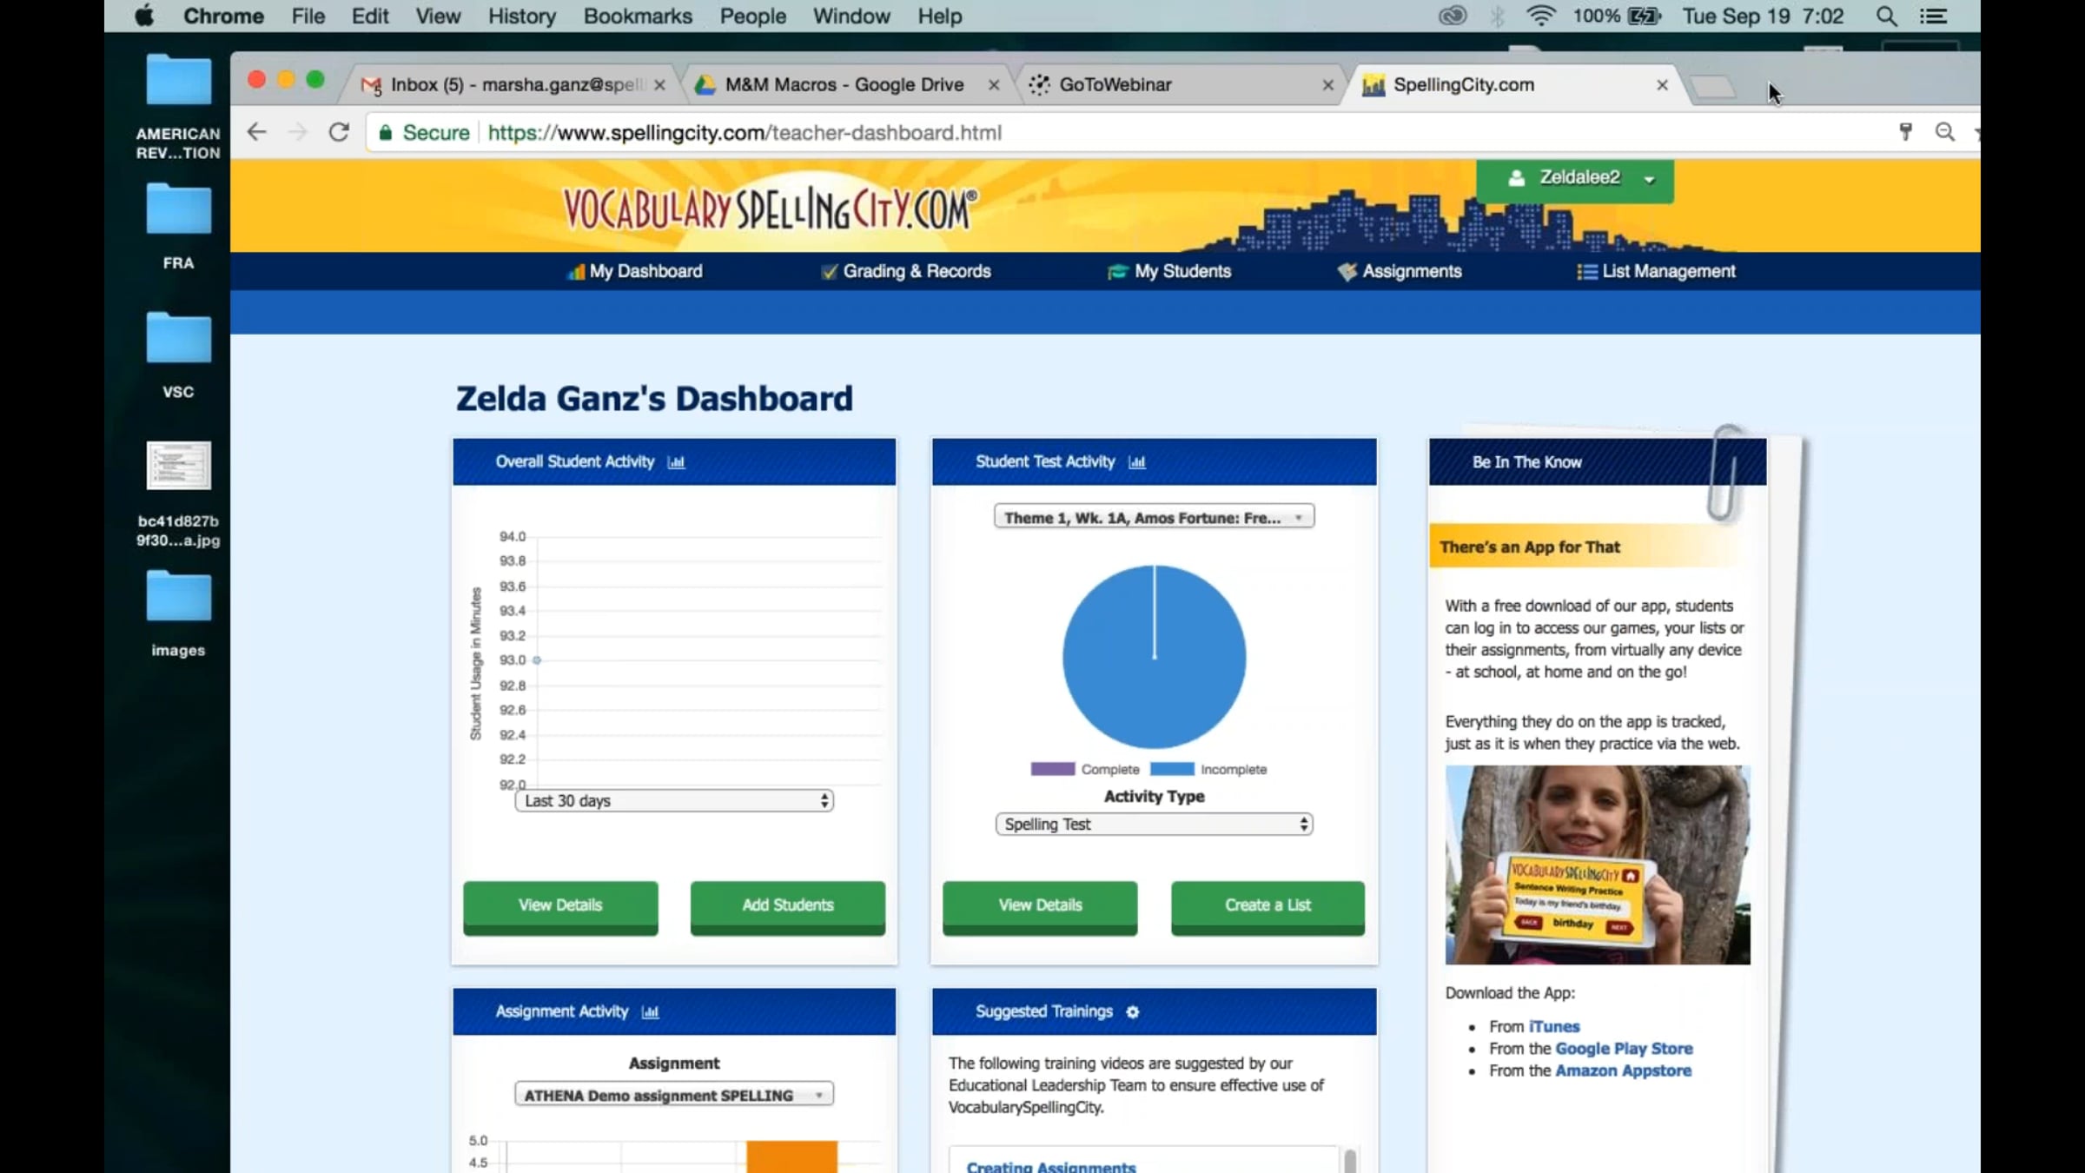Close the M&M Macros Google Drive tab
This screenshot has width=2085, height=1173.
click(x=994, y=85)
